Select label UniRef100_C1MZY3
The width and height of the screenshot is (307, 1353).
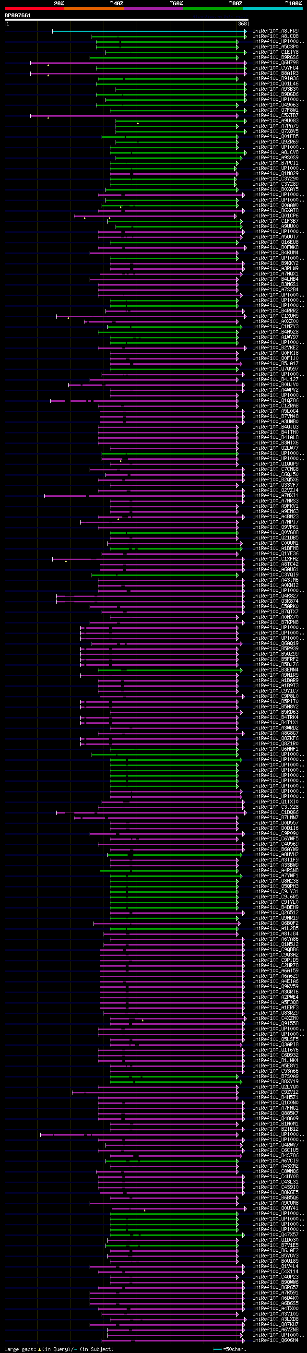click(275, 327)
